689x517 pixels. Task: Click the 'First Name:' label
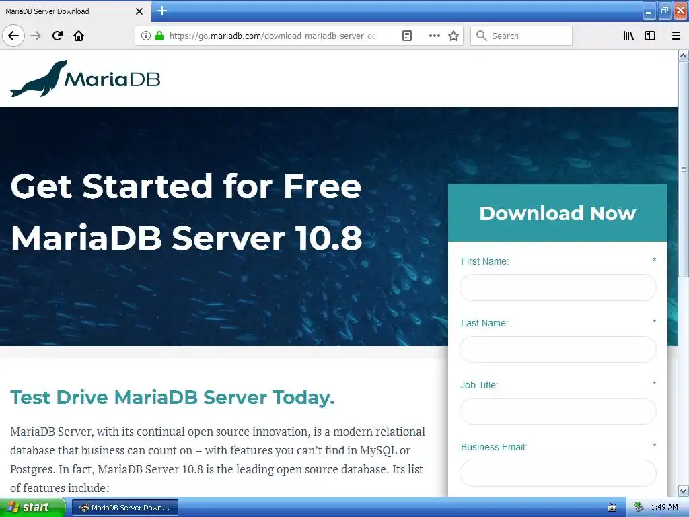(x=484, y=261)
